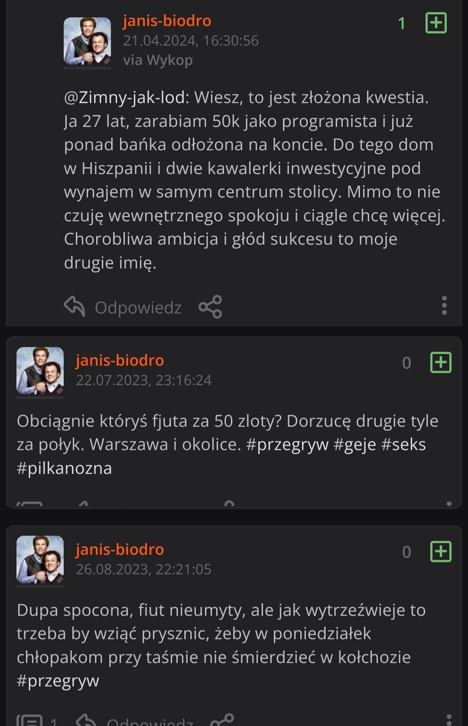The image size is (468, 726).
Task: Open the #geje hashtag
Action: pos(354,445)
